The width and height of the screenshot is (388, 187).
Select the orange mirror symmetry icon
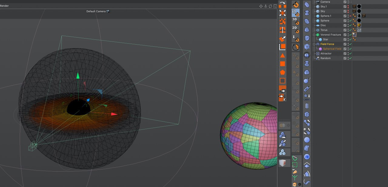coord(283,30)
